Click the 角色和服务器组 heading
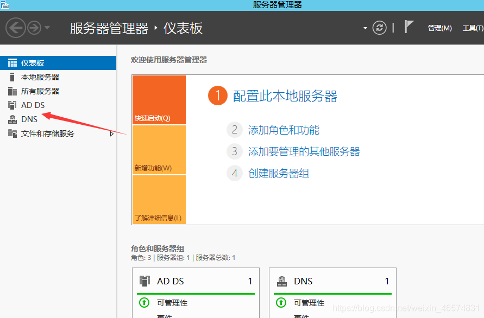This screenshot has width=484, height=318. pos(158,249)
